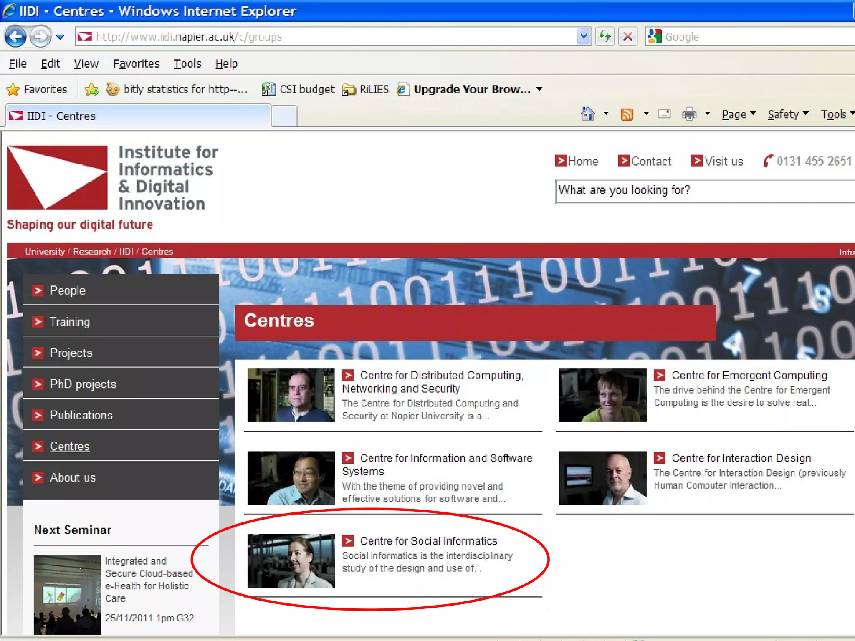Open the Favorites menu in menu bar

pyautogui.click(x=136, y=63)
